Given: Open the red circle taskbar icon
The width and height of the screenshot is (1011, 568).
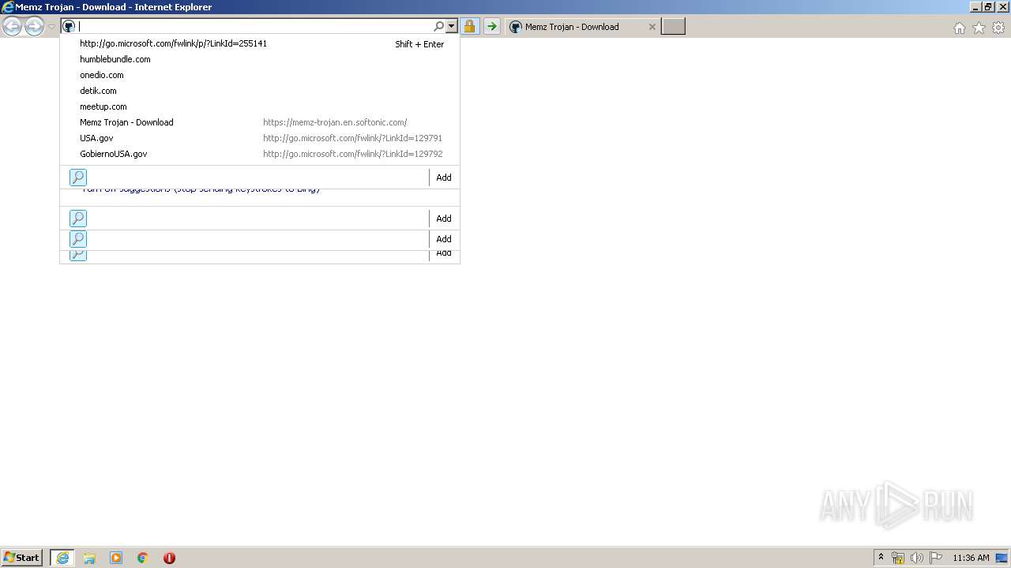Looking at the screenshot, I should coord(169,558).
